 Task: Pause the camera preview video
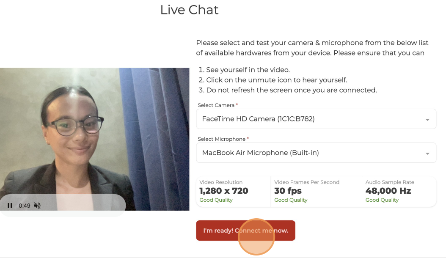10,206
